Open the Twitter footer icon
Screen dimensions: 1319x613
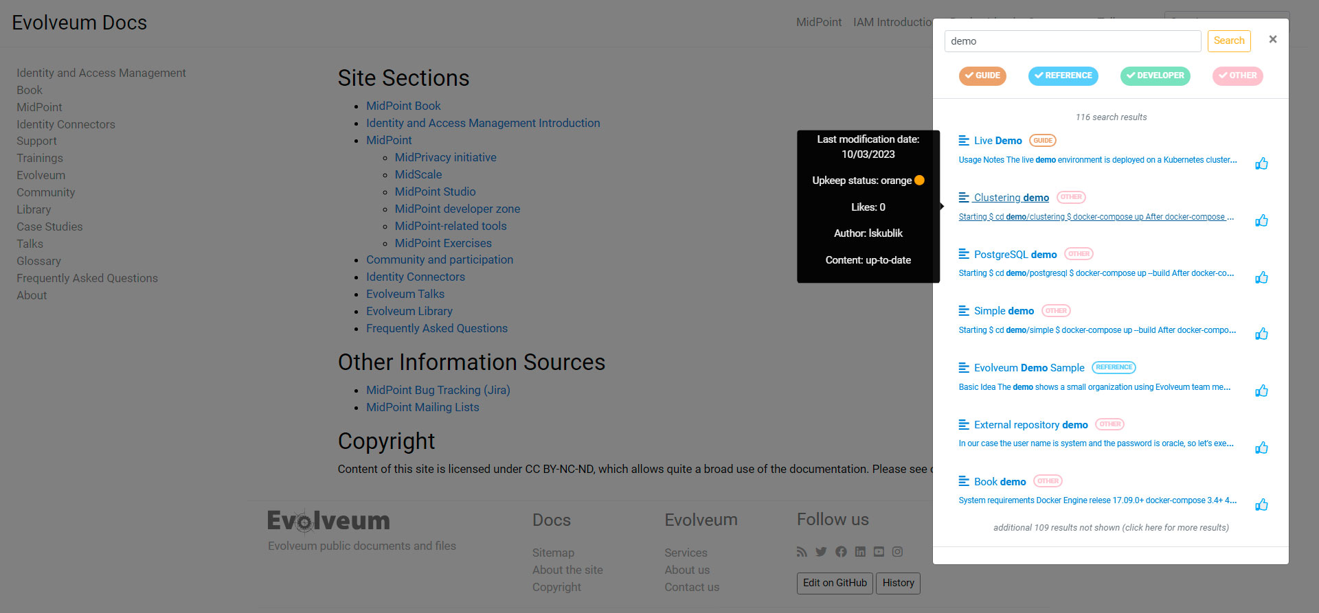821,551
